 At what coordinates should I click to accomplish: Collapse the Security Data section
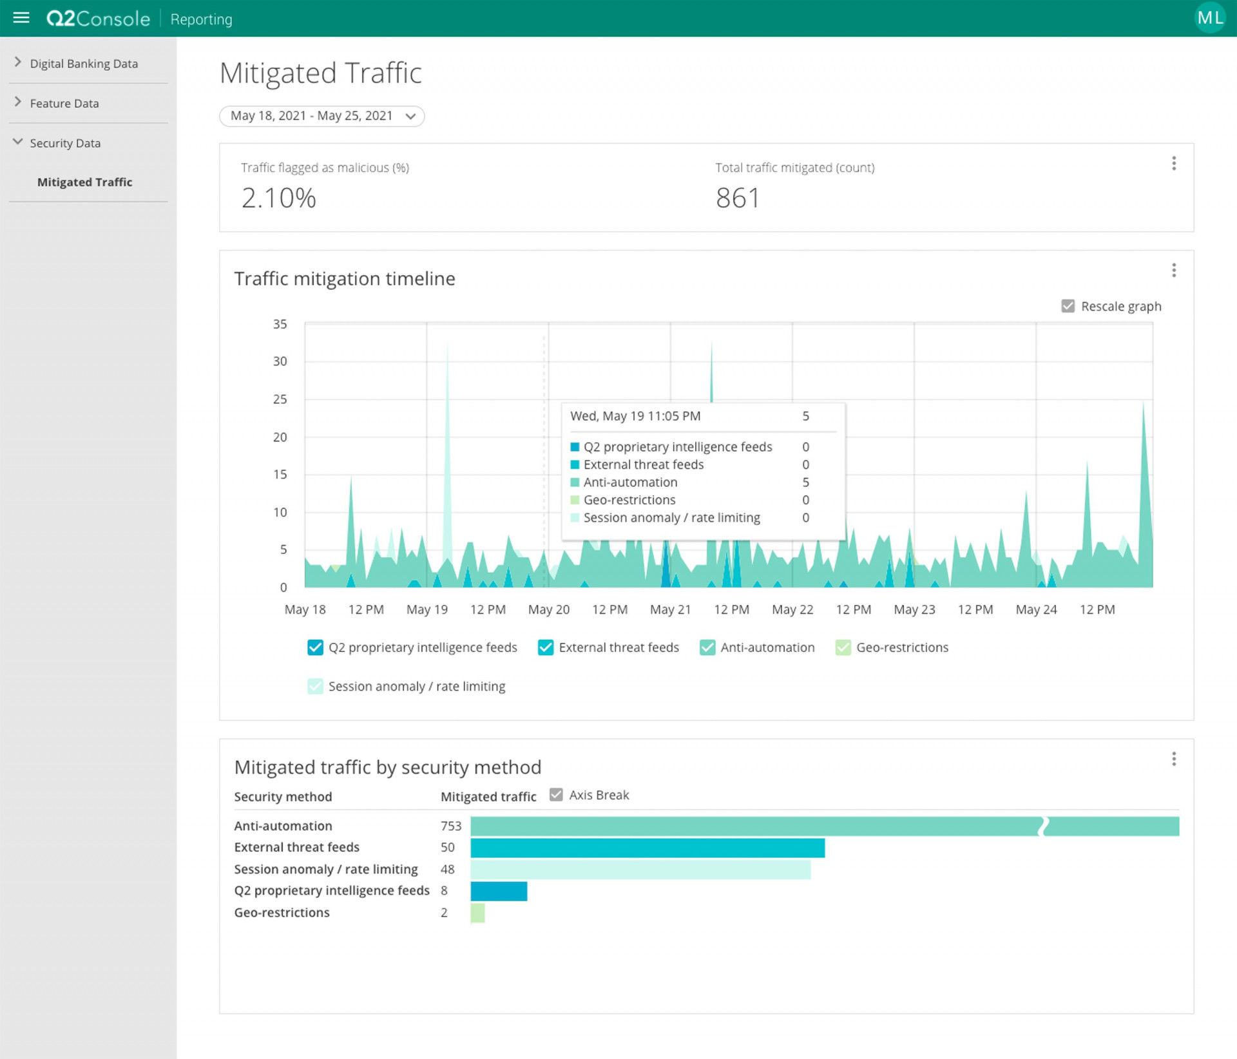coord(64,143)
